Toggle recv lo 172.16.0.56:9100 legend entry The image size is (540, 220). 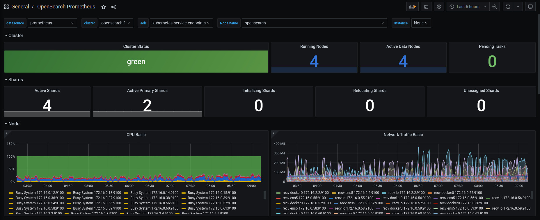[x=508, y=198]
